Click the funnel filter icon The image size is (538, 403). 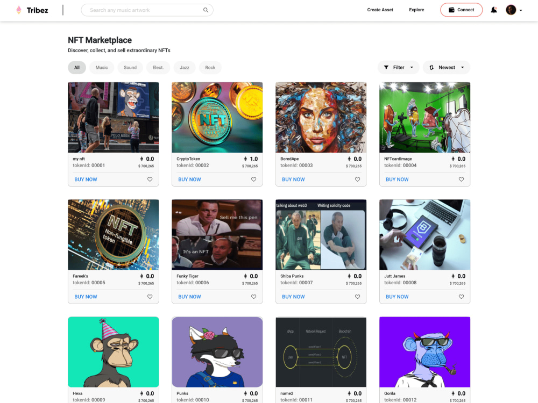pos(386,68)
